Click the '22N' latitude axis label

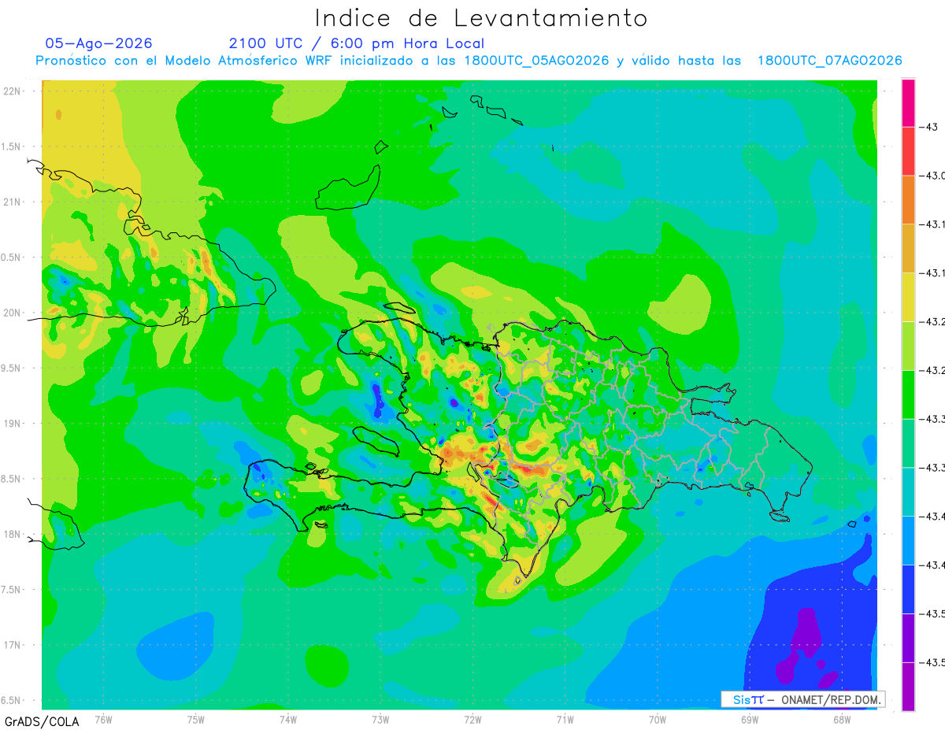point(13,91)
